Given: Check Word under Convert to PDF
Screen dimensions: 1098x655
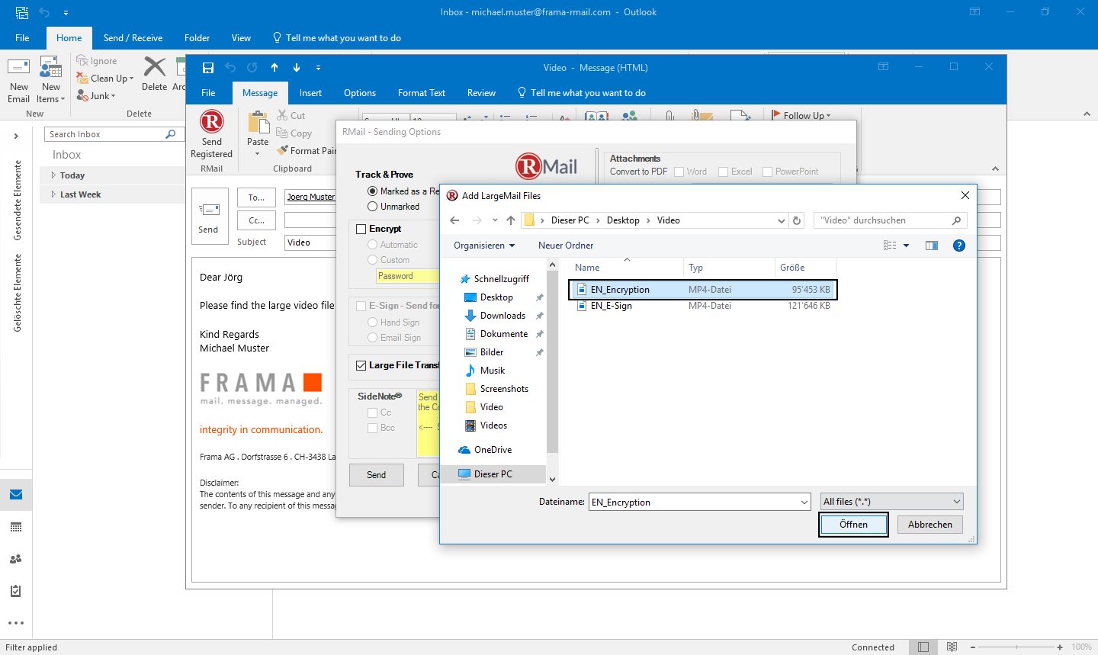Looking at the screenshot, I should (x=679, y=172).
